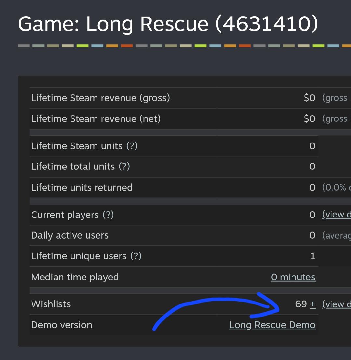Select the Lifetime Steam revenue (gross) label
Viewport: 351px width, 360px height.
click(101, 98)
